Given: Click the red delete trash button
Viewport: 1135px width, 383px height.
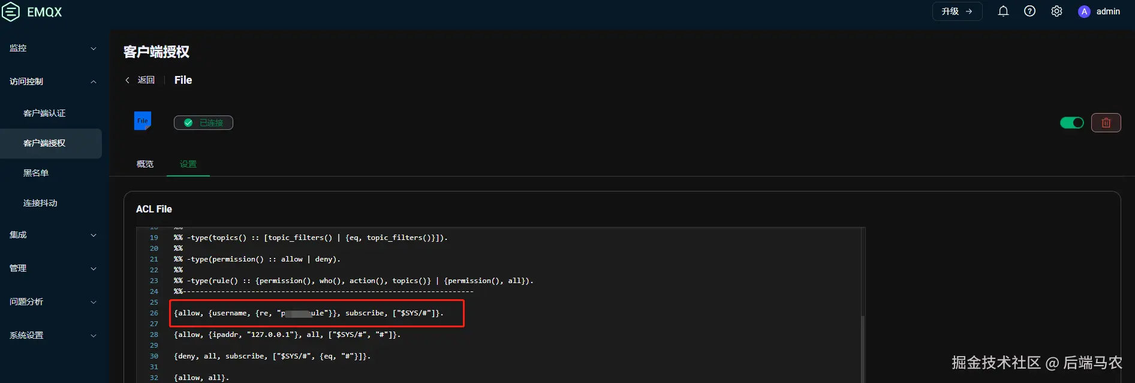Looking at the screenshot, I should (x=1106, y=123).
